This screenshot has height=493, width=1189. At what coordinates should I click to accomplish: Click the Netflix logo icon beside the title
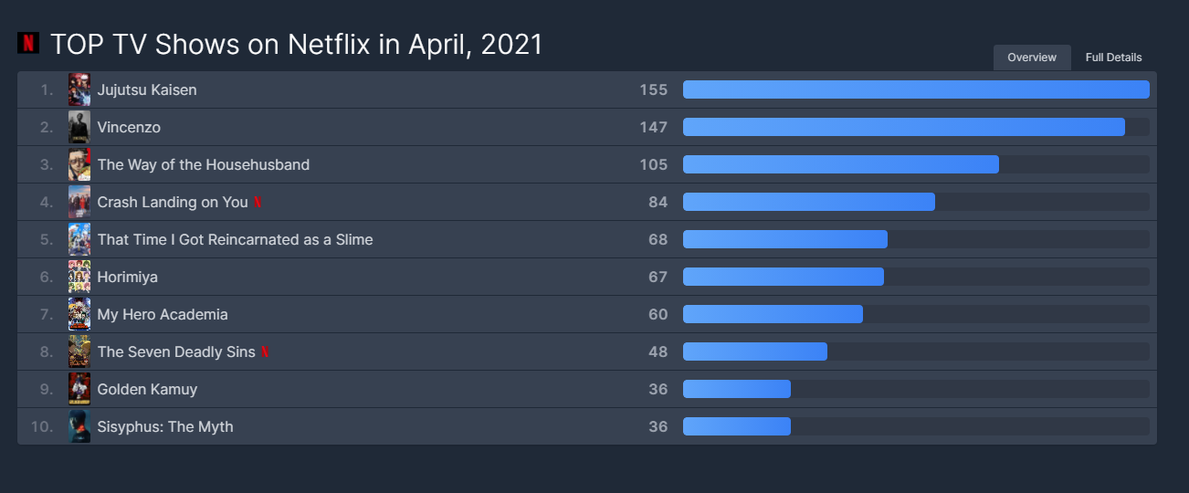(x=28, y=43)
